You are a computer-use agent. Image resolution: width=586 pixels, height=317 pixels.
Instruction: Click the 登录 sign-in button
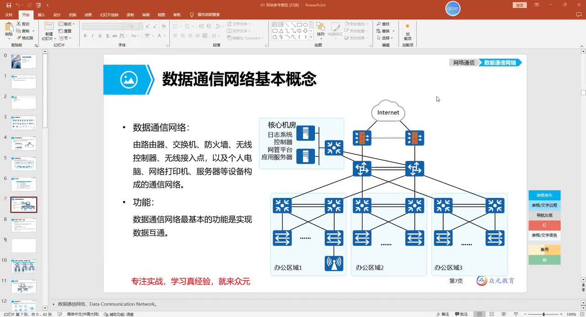(x=520, y=5)
